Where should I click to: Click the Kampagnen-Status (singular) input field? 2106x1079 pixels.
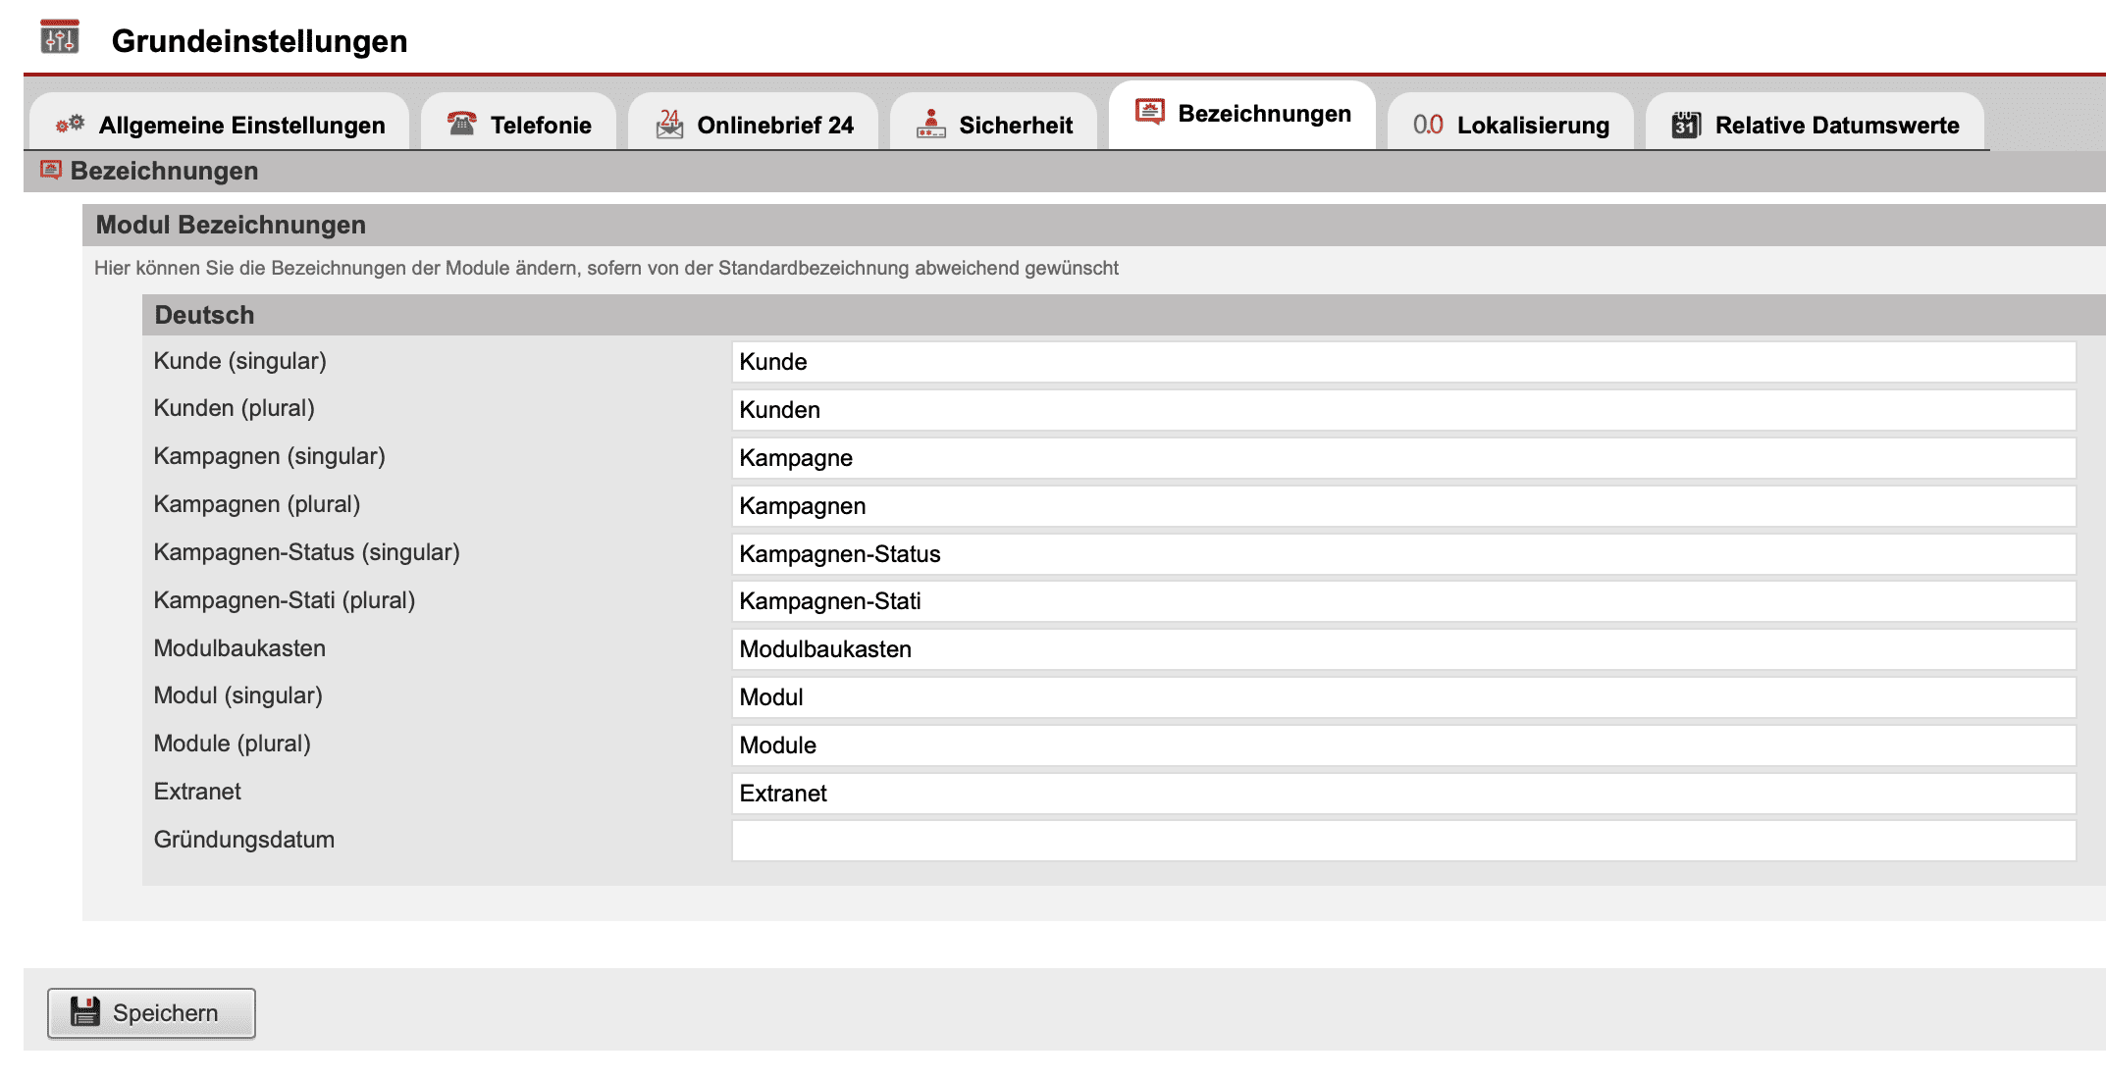(x=1403, y=554)
